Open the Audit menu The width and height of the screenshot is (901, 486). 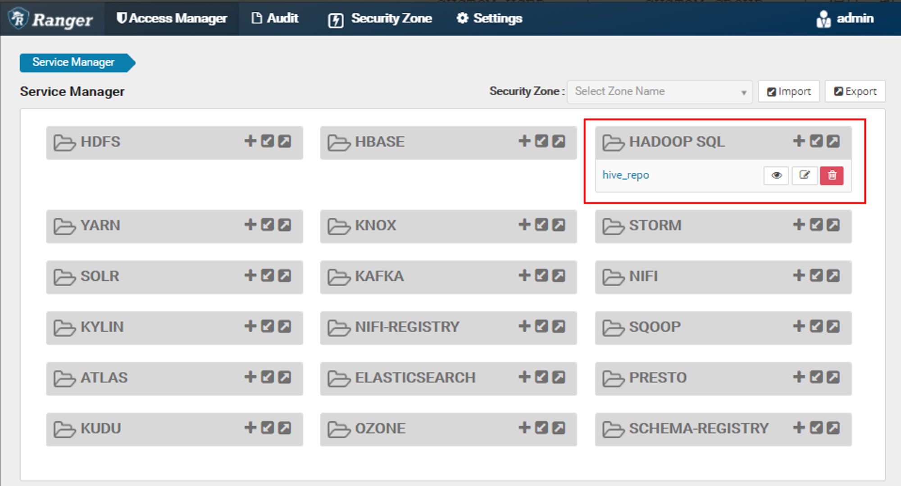click(x=275, y=18)
